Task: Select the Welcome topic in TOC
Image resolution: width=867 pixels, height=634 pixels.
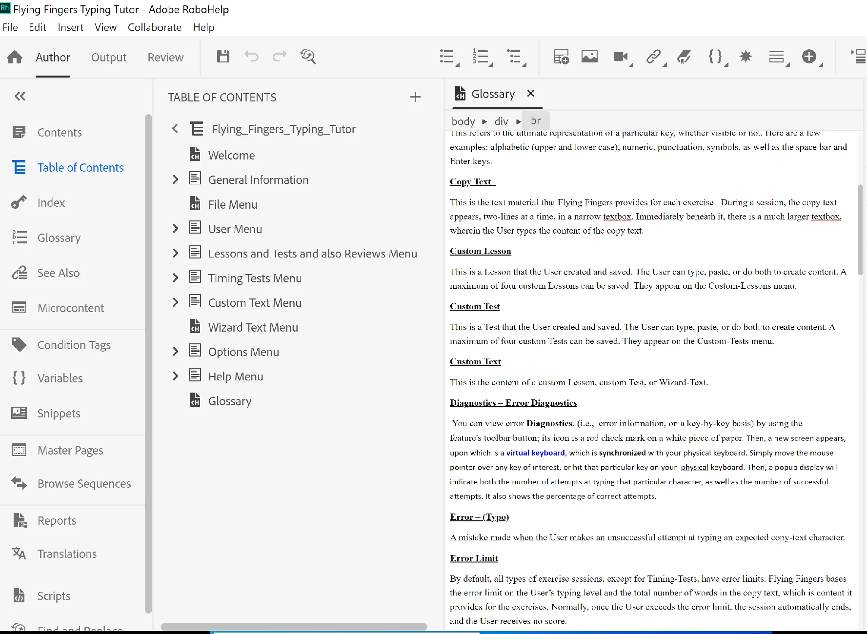Action: [x=231, y=155]
